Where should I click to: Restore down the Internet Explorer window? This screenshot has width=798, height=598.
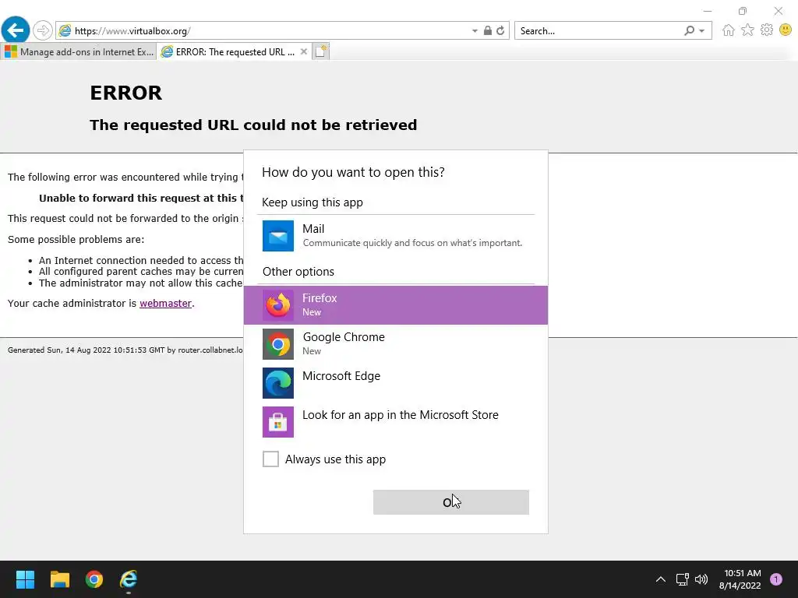743,11
